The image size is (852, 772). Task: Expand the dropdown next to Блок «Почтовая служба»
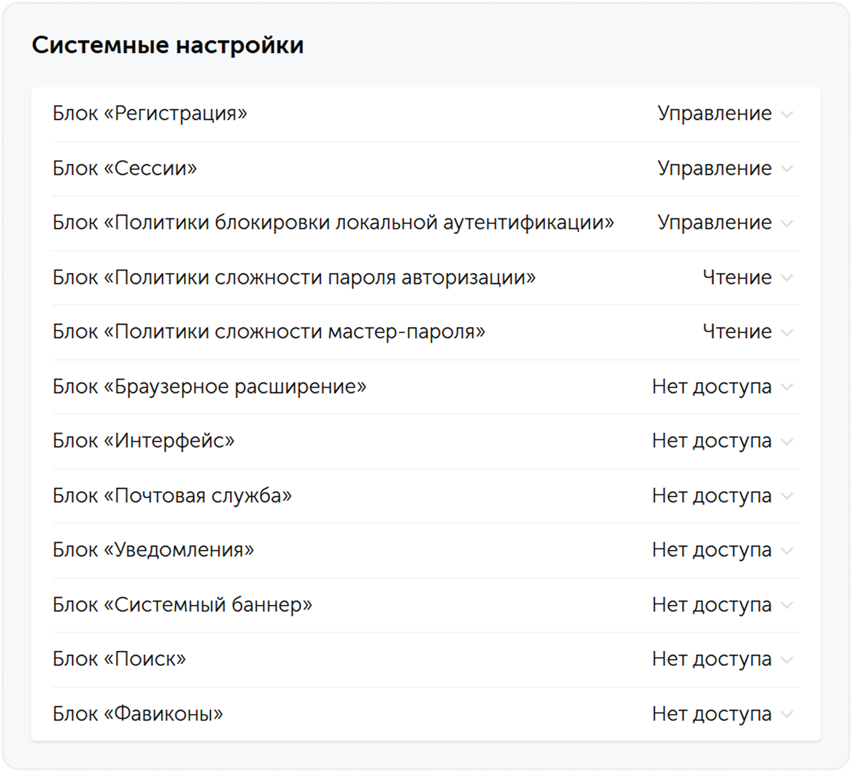[x=787, y=495]
